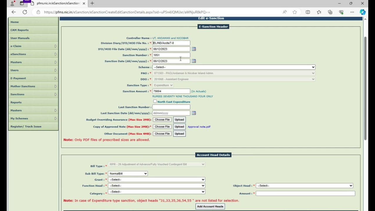This screenshot has height=211, width=375.
Task: Open the Scheme dropdown
Action: tap(234, 67)
